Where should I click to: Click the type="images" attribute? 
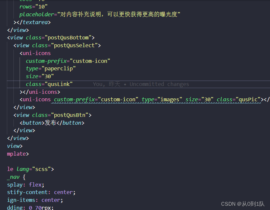[162, 100]
